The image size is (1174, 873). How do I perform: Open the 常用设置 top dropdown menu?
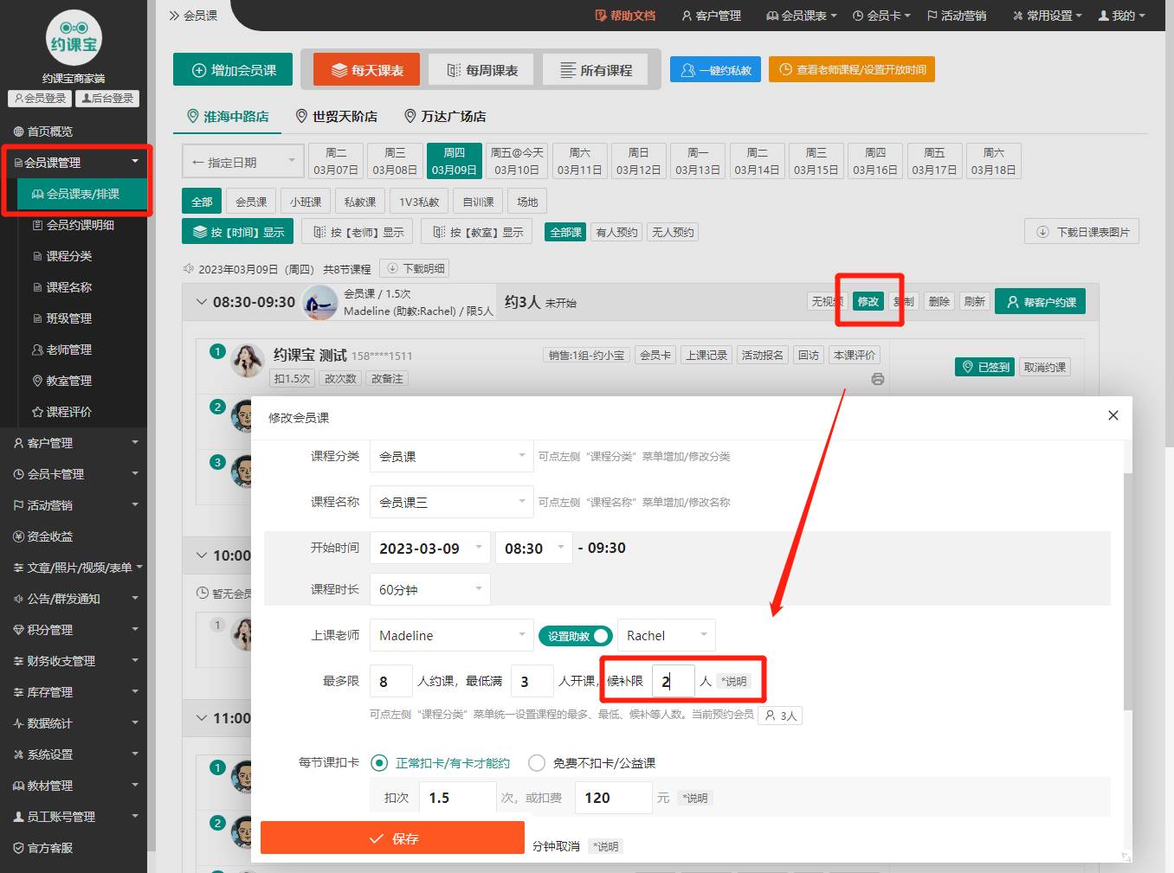[x=1048, y=16]
